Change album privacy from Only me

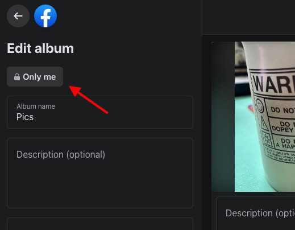click(35, 77)
